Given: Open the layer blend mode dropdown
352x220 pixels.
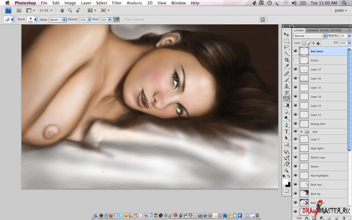Looking at the screenshot, I should (310, 36).
